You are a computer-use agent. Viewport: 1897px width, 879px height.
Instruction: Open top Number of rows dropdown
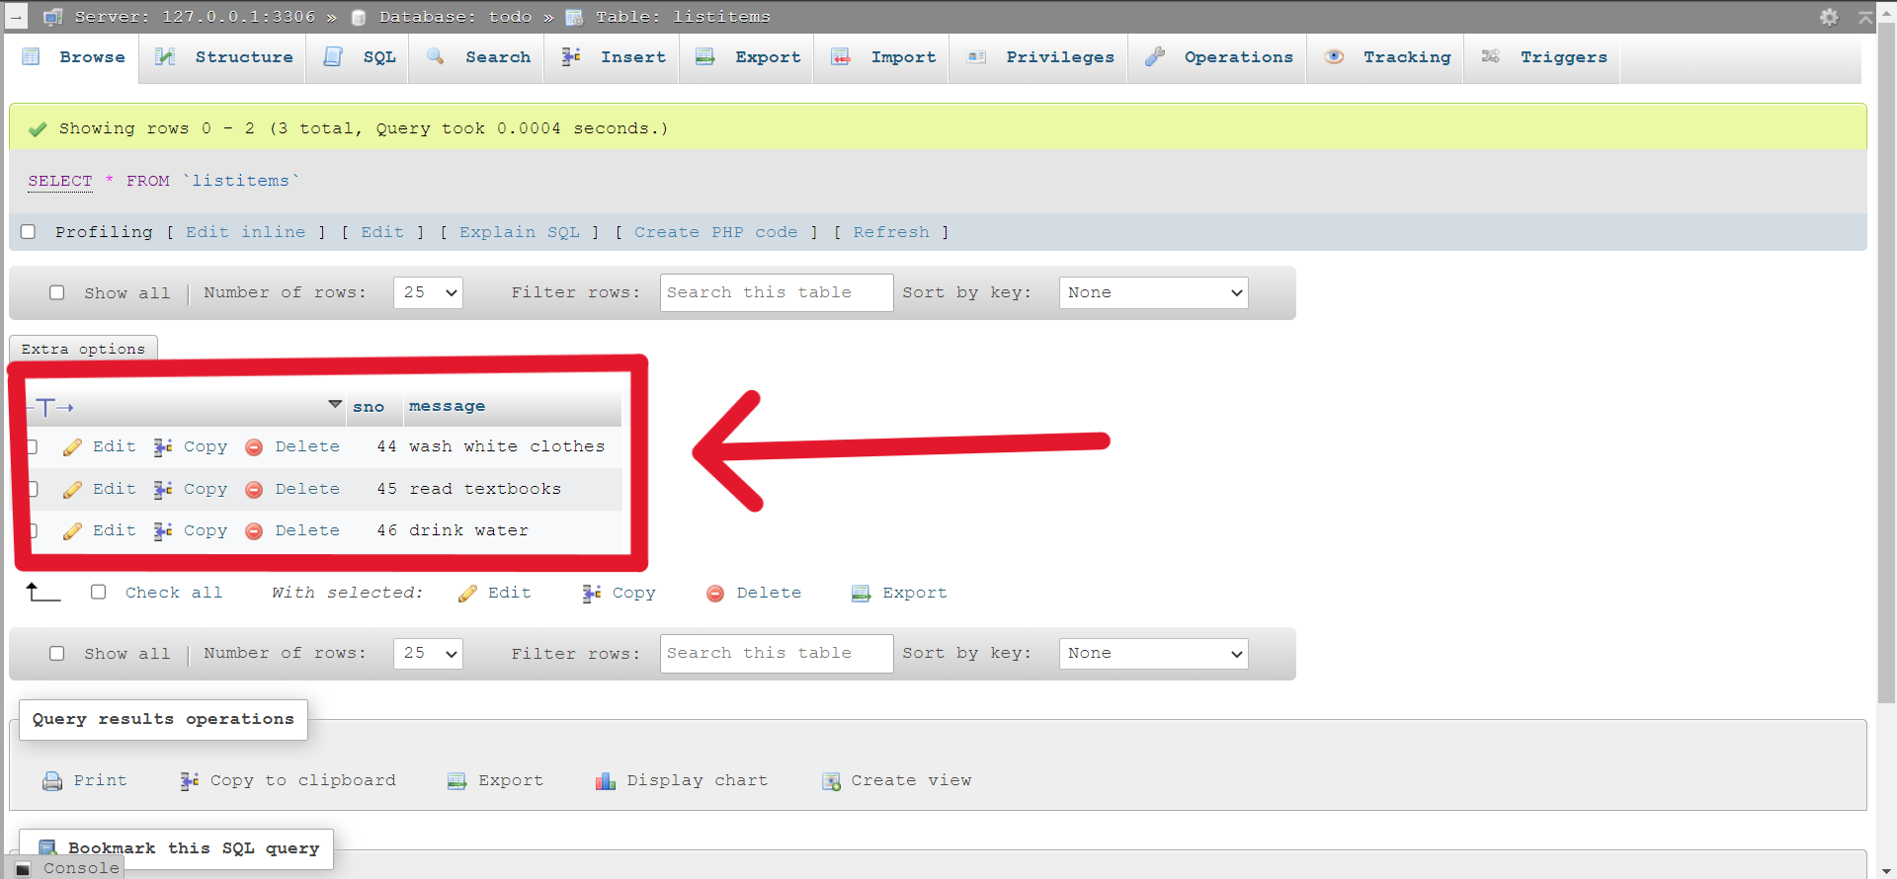click(428, 292)
